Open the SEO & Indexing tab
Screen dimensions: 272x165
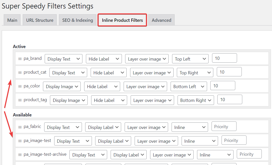pos(77,20)
